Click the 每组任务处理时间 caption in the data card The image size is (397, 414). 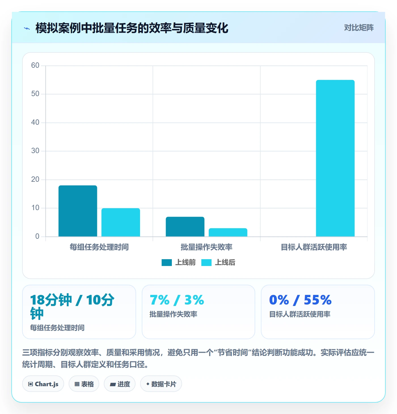coord(57,328)
